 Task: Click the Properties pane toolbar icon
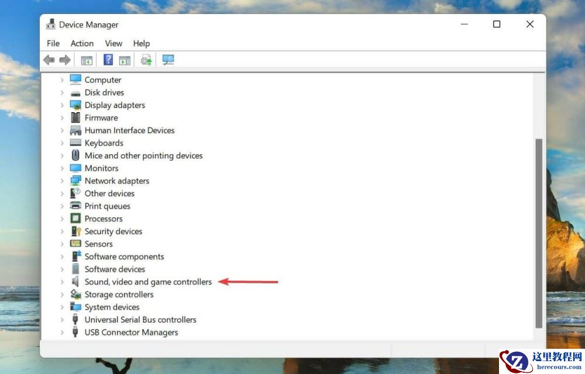click(x=125, y=60)
